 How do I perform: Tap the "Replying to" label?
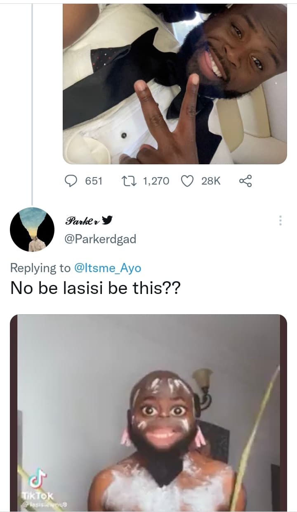(40, 268)
